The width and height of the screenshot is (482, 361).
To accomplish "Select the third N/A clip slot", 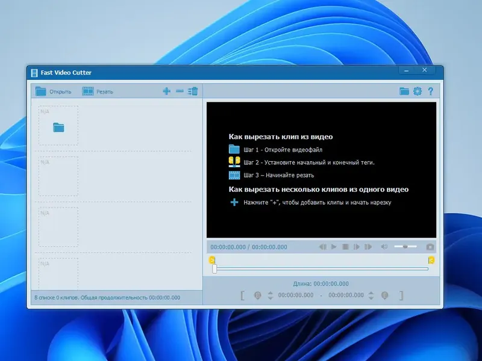I will 58,227.
